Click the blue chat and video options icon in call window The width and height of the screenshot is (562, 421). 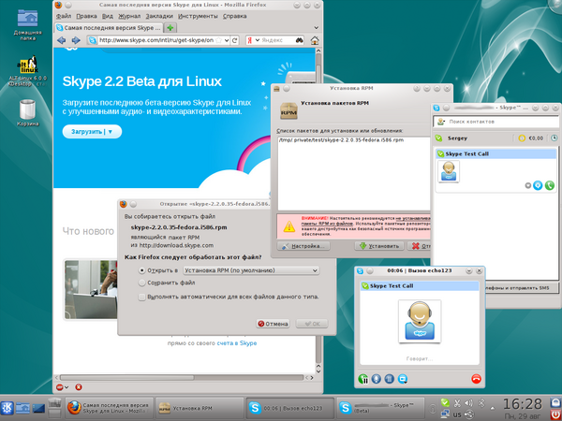403,379
